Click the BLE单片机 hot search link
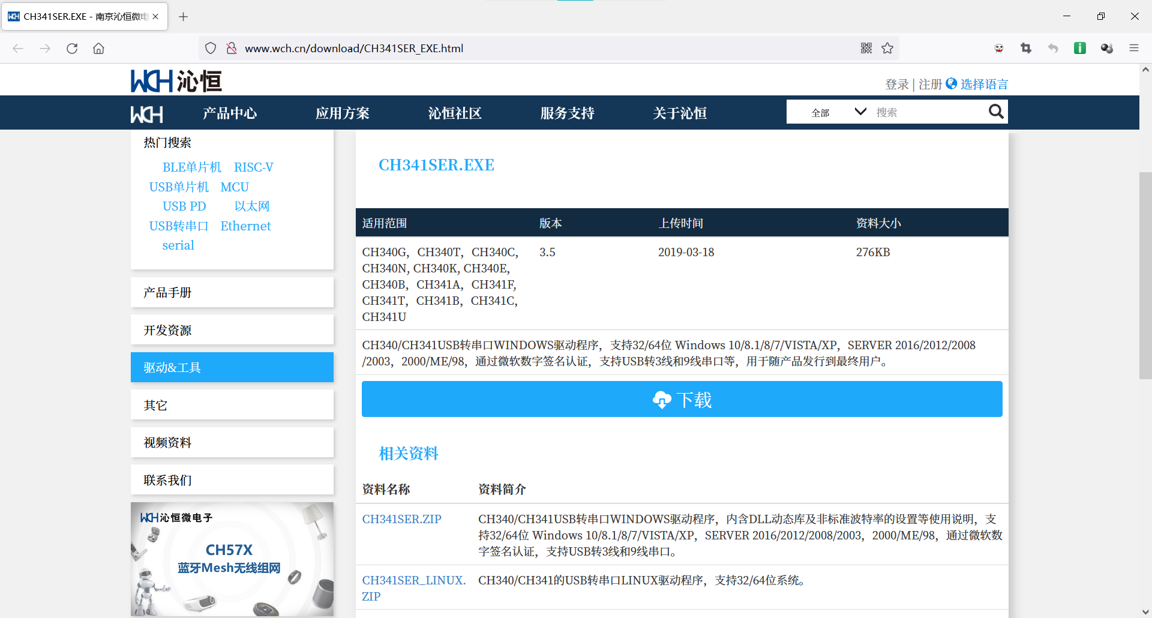Screen dimensions: 1152x618 192,167
